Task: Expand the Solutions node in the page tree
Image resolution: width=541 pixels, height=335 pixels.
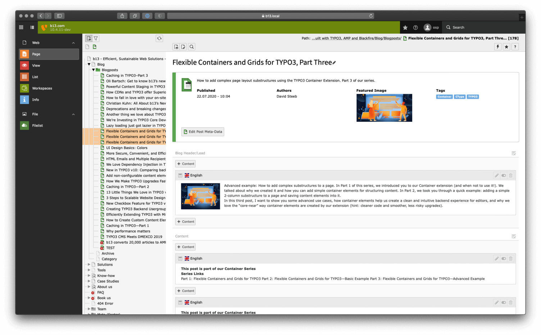Action: (88, 264)
